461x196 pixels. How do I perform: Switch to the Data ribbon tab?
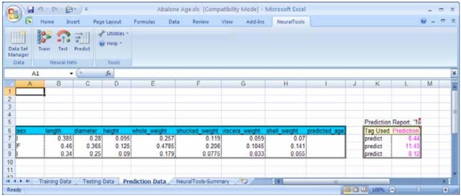coord(174,22)
